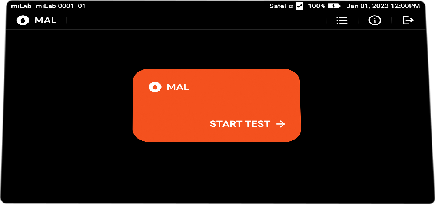Image resolution: width=435 pixels, height=204 pixels.
Task: Click the 12:00PM time display
Action: point(404,6)
